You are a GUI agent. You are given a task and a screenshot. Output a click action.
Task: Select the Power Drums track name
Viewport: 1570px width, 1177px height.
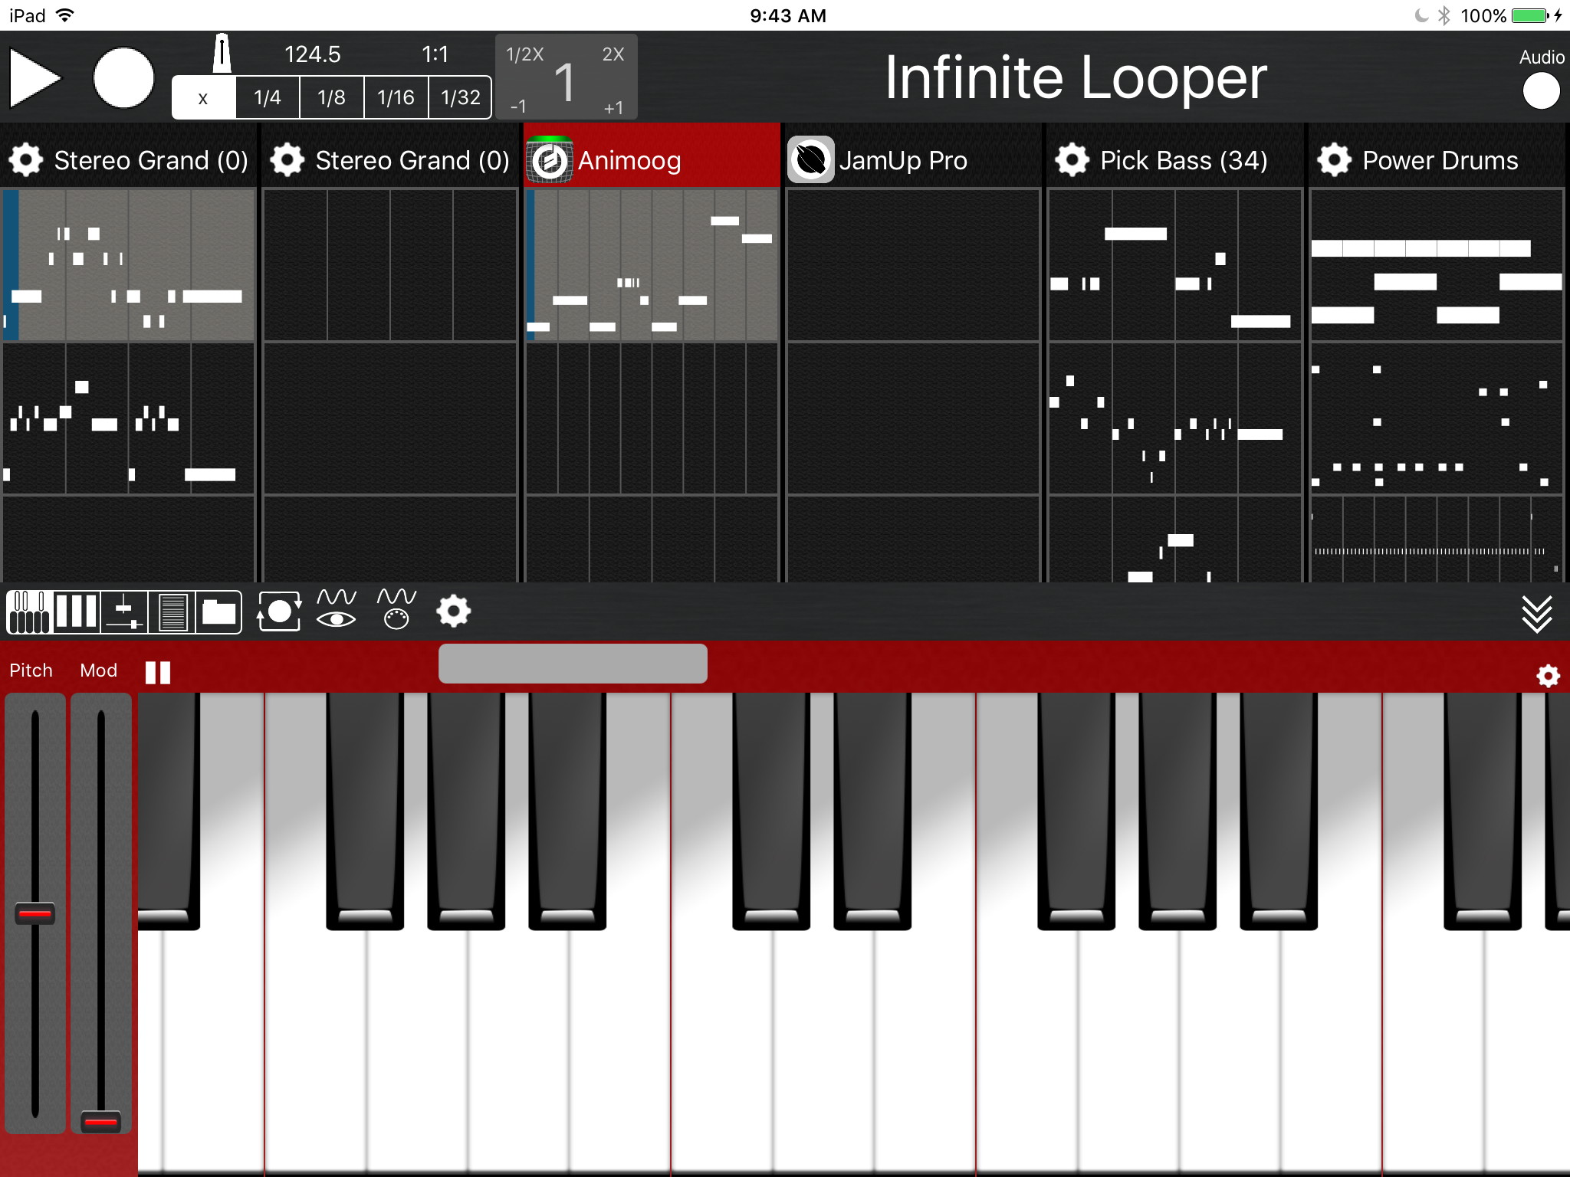pyautogui.click(x=1440, y=160)
